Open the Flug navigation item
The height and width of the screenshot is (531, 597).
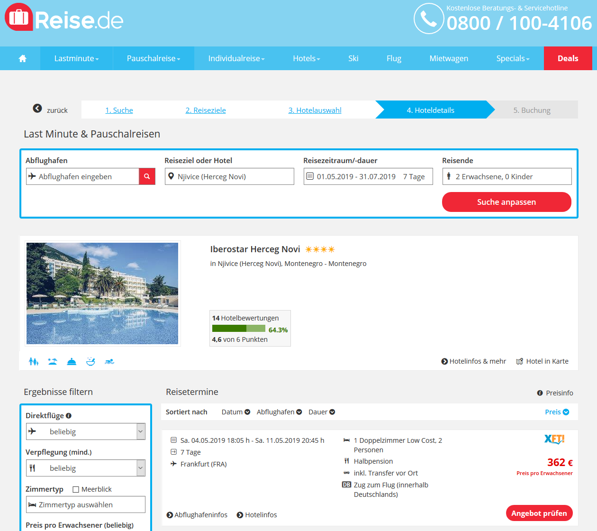click(394, 58)
